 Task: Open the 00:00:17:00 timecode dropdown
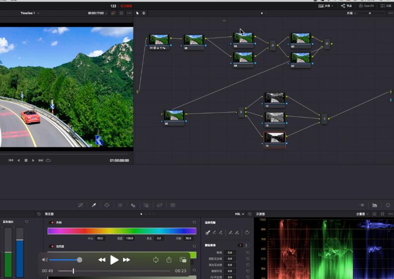[97, 13]
